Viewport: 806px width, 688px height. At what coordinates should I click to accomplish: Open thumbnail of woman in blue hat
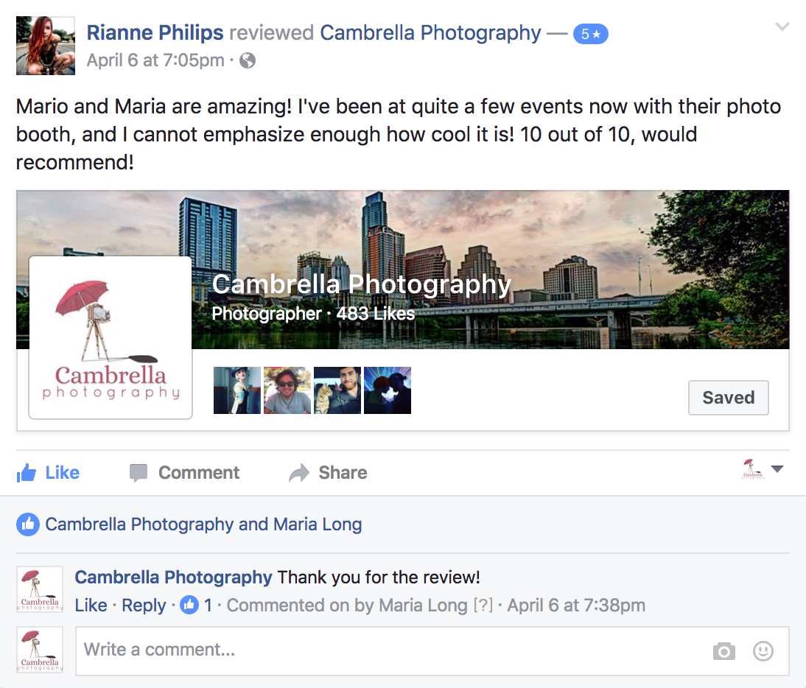[237, 390]
